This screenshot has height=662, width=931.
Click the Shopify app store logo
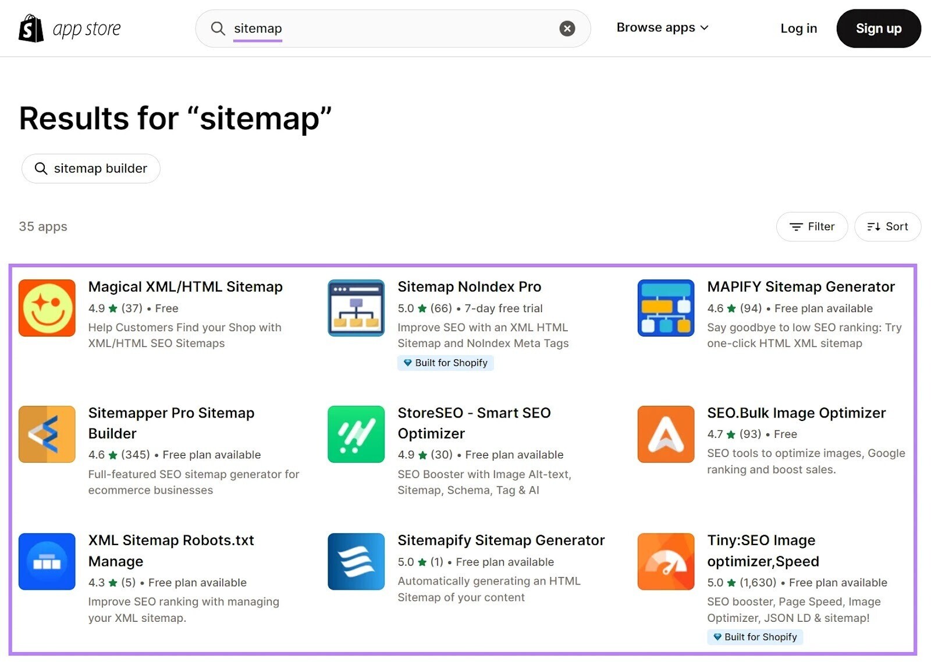[x=69, y=28]
